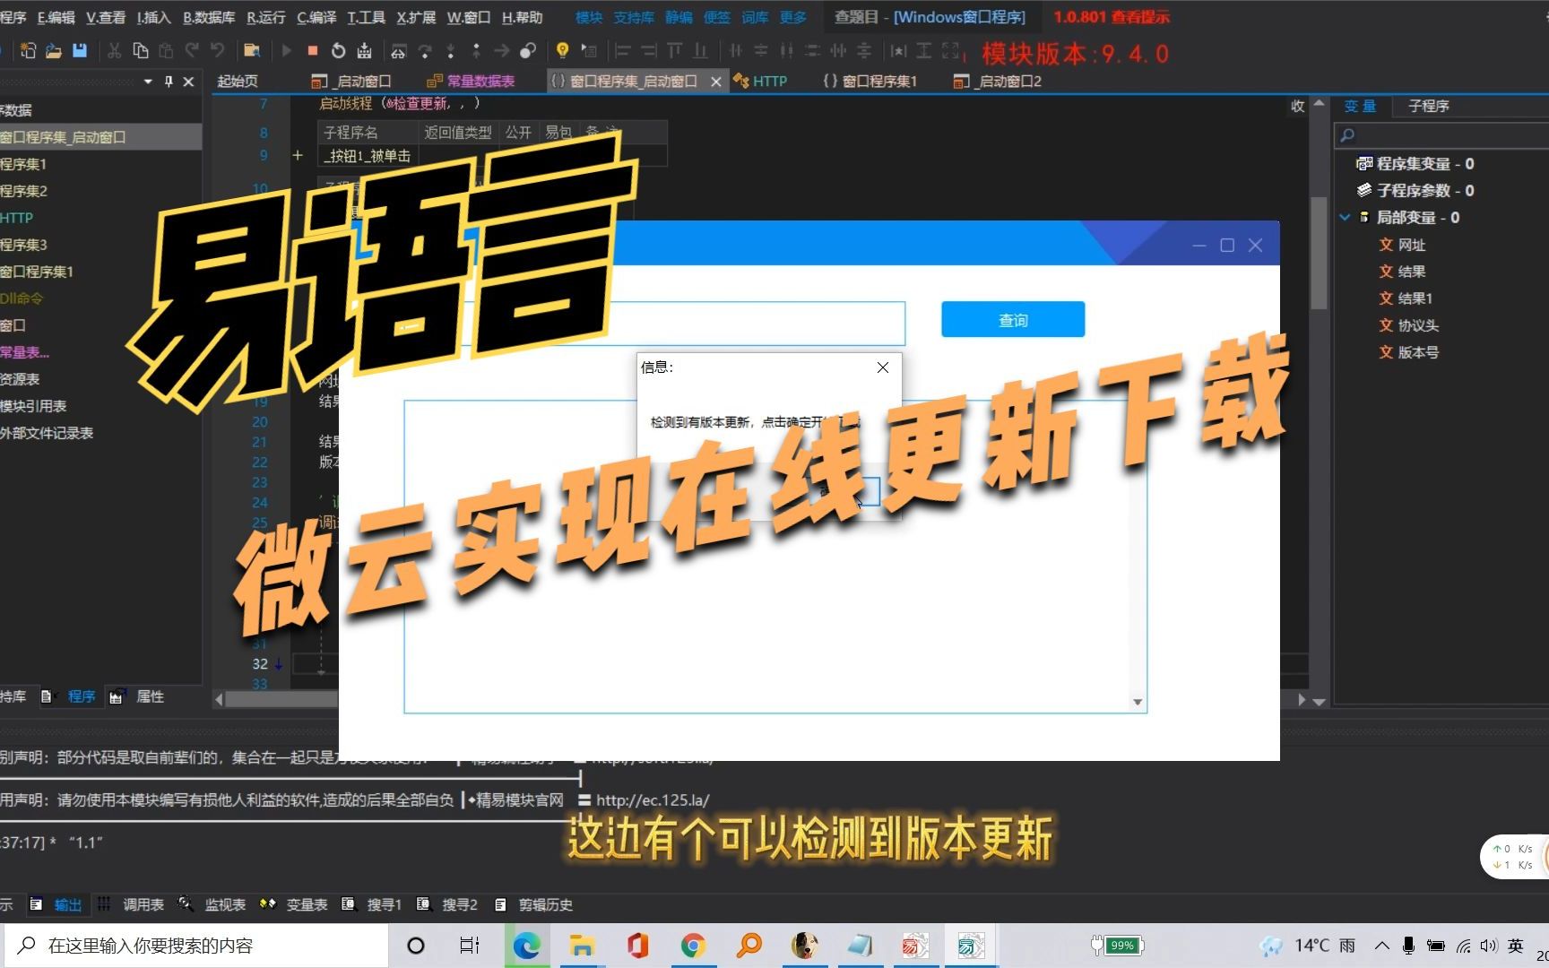Select the 协议头 local variable

pos(1409,325)
